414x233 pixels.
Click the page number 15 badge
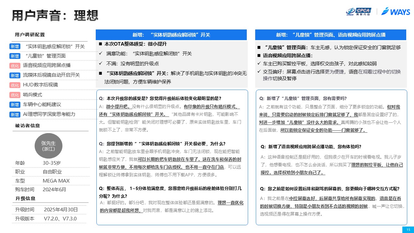[408, 229]
